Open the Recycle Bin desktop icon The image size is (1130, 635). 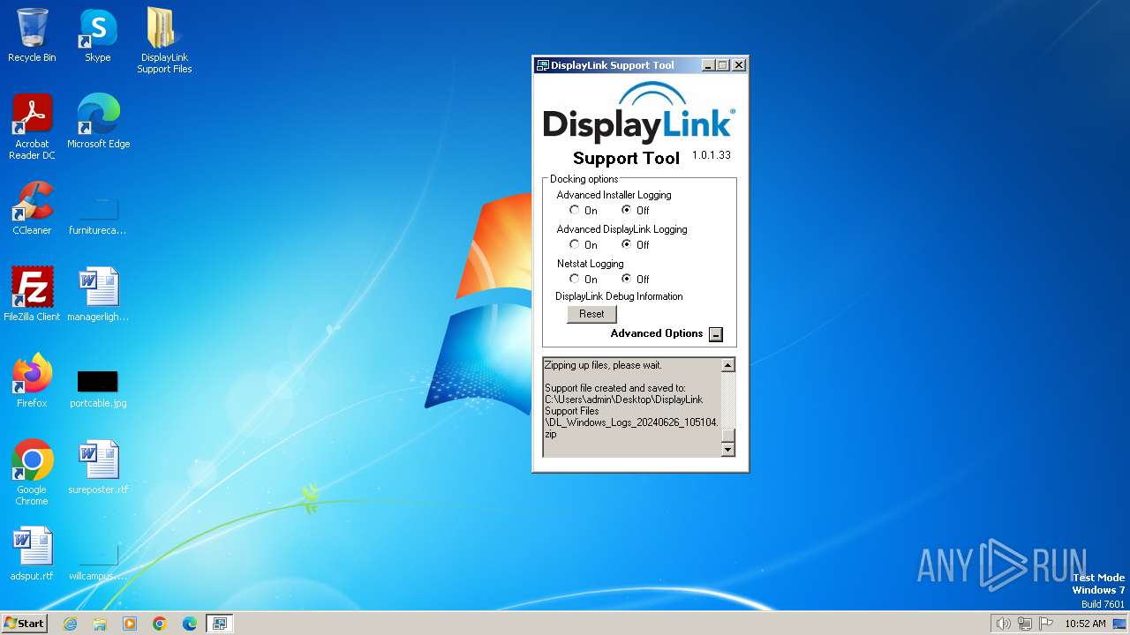[x=32, y=35]
